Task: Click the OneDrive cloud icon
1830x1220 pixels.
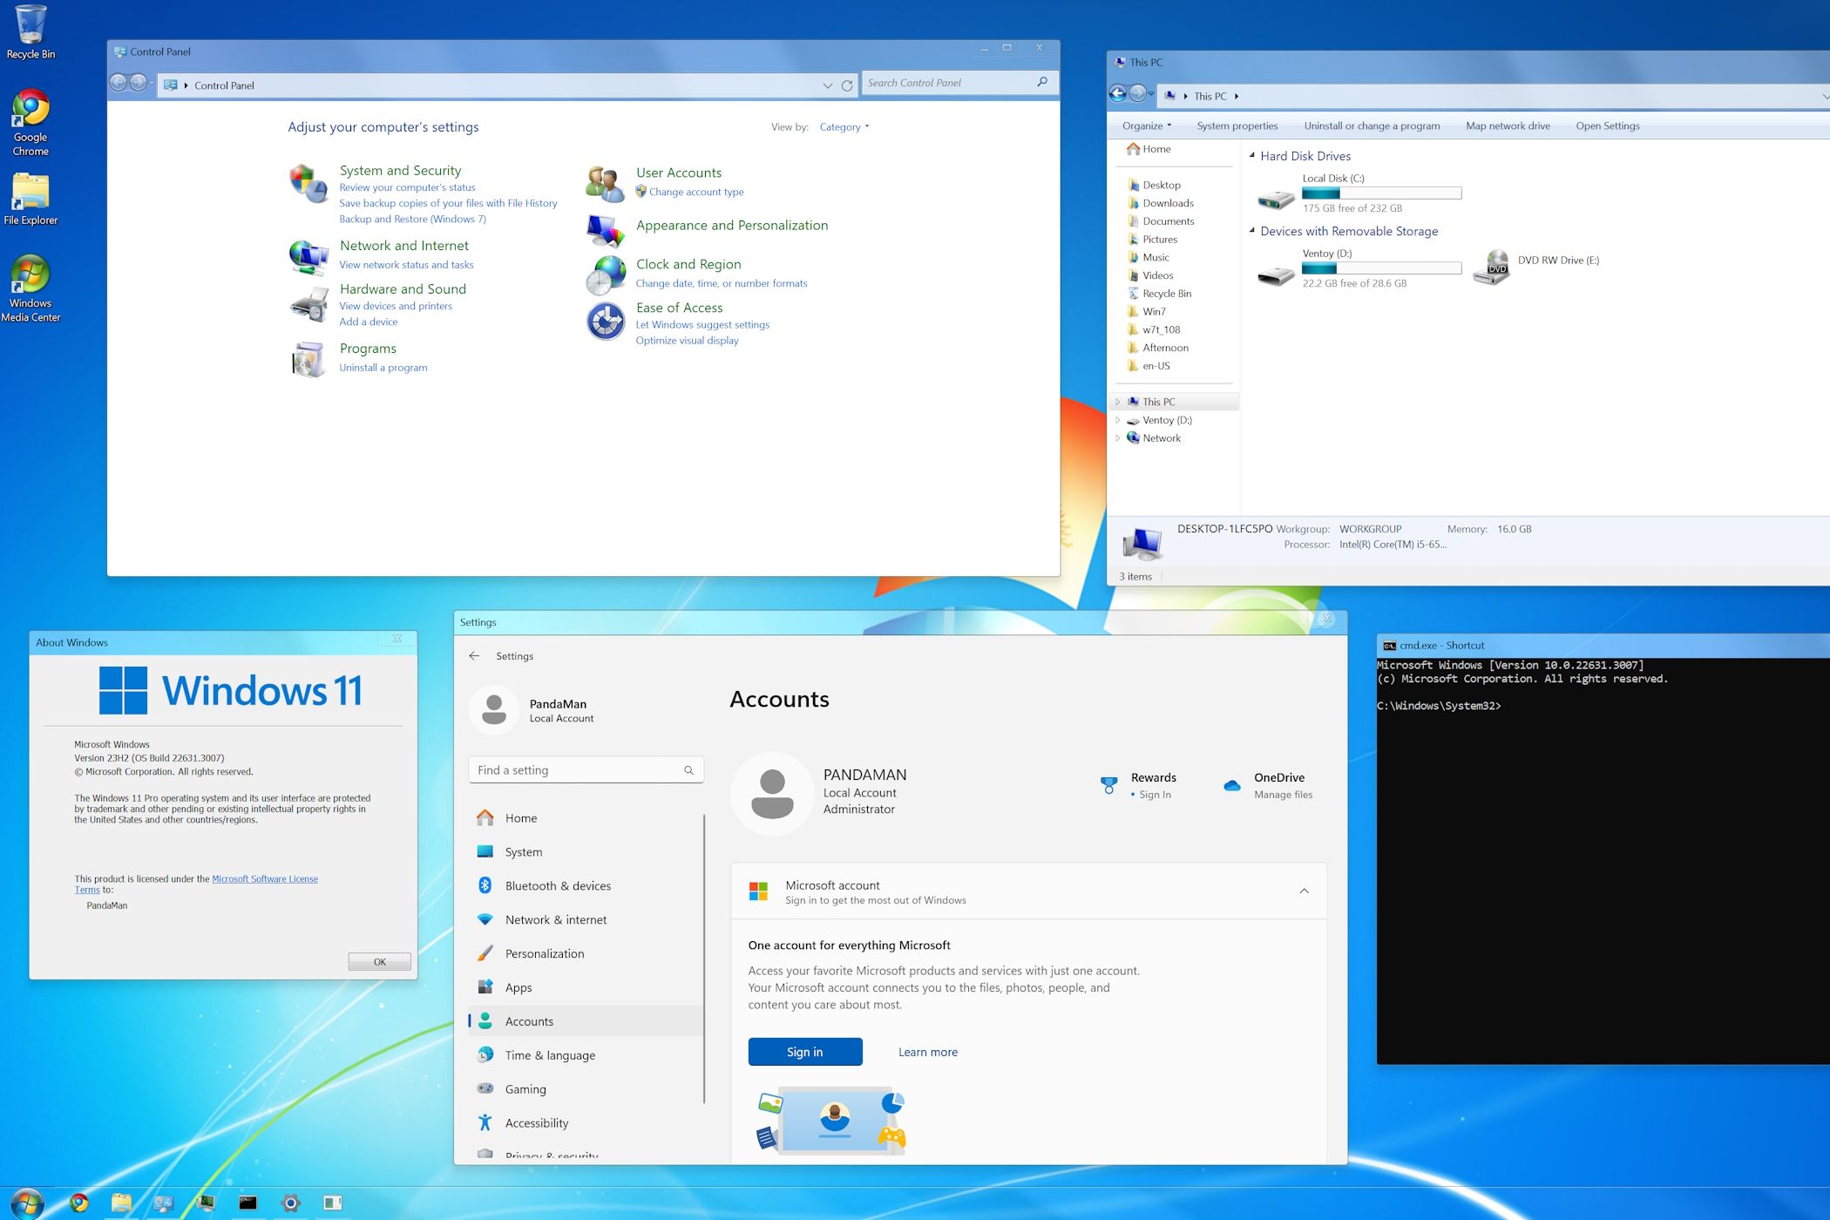Action: (x=1231, y=785)
